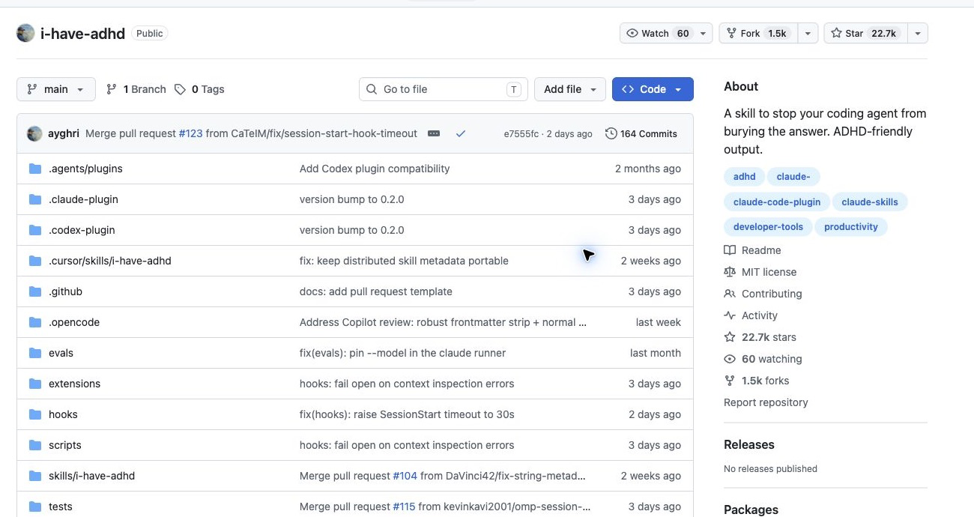Image resolution: width=974 pixels, height=517 pixels.
Task: Open pull request #104 link
Action: point(405,476)
